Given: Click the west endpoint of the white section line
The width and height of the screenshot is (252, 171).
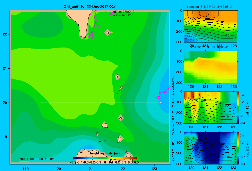Looking at the screenshot, I should [42, 103].
